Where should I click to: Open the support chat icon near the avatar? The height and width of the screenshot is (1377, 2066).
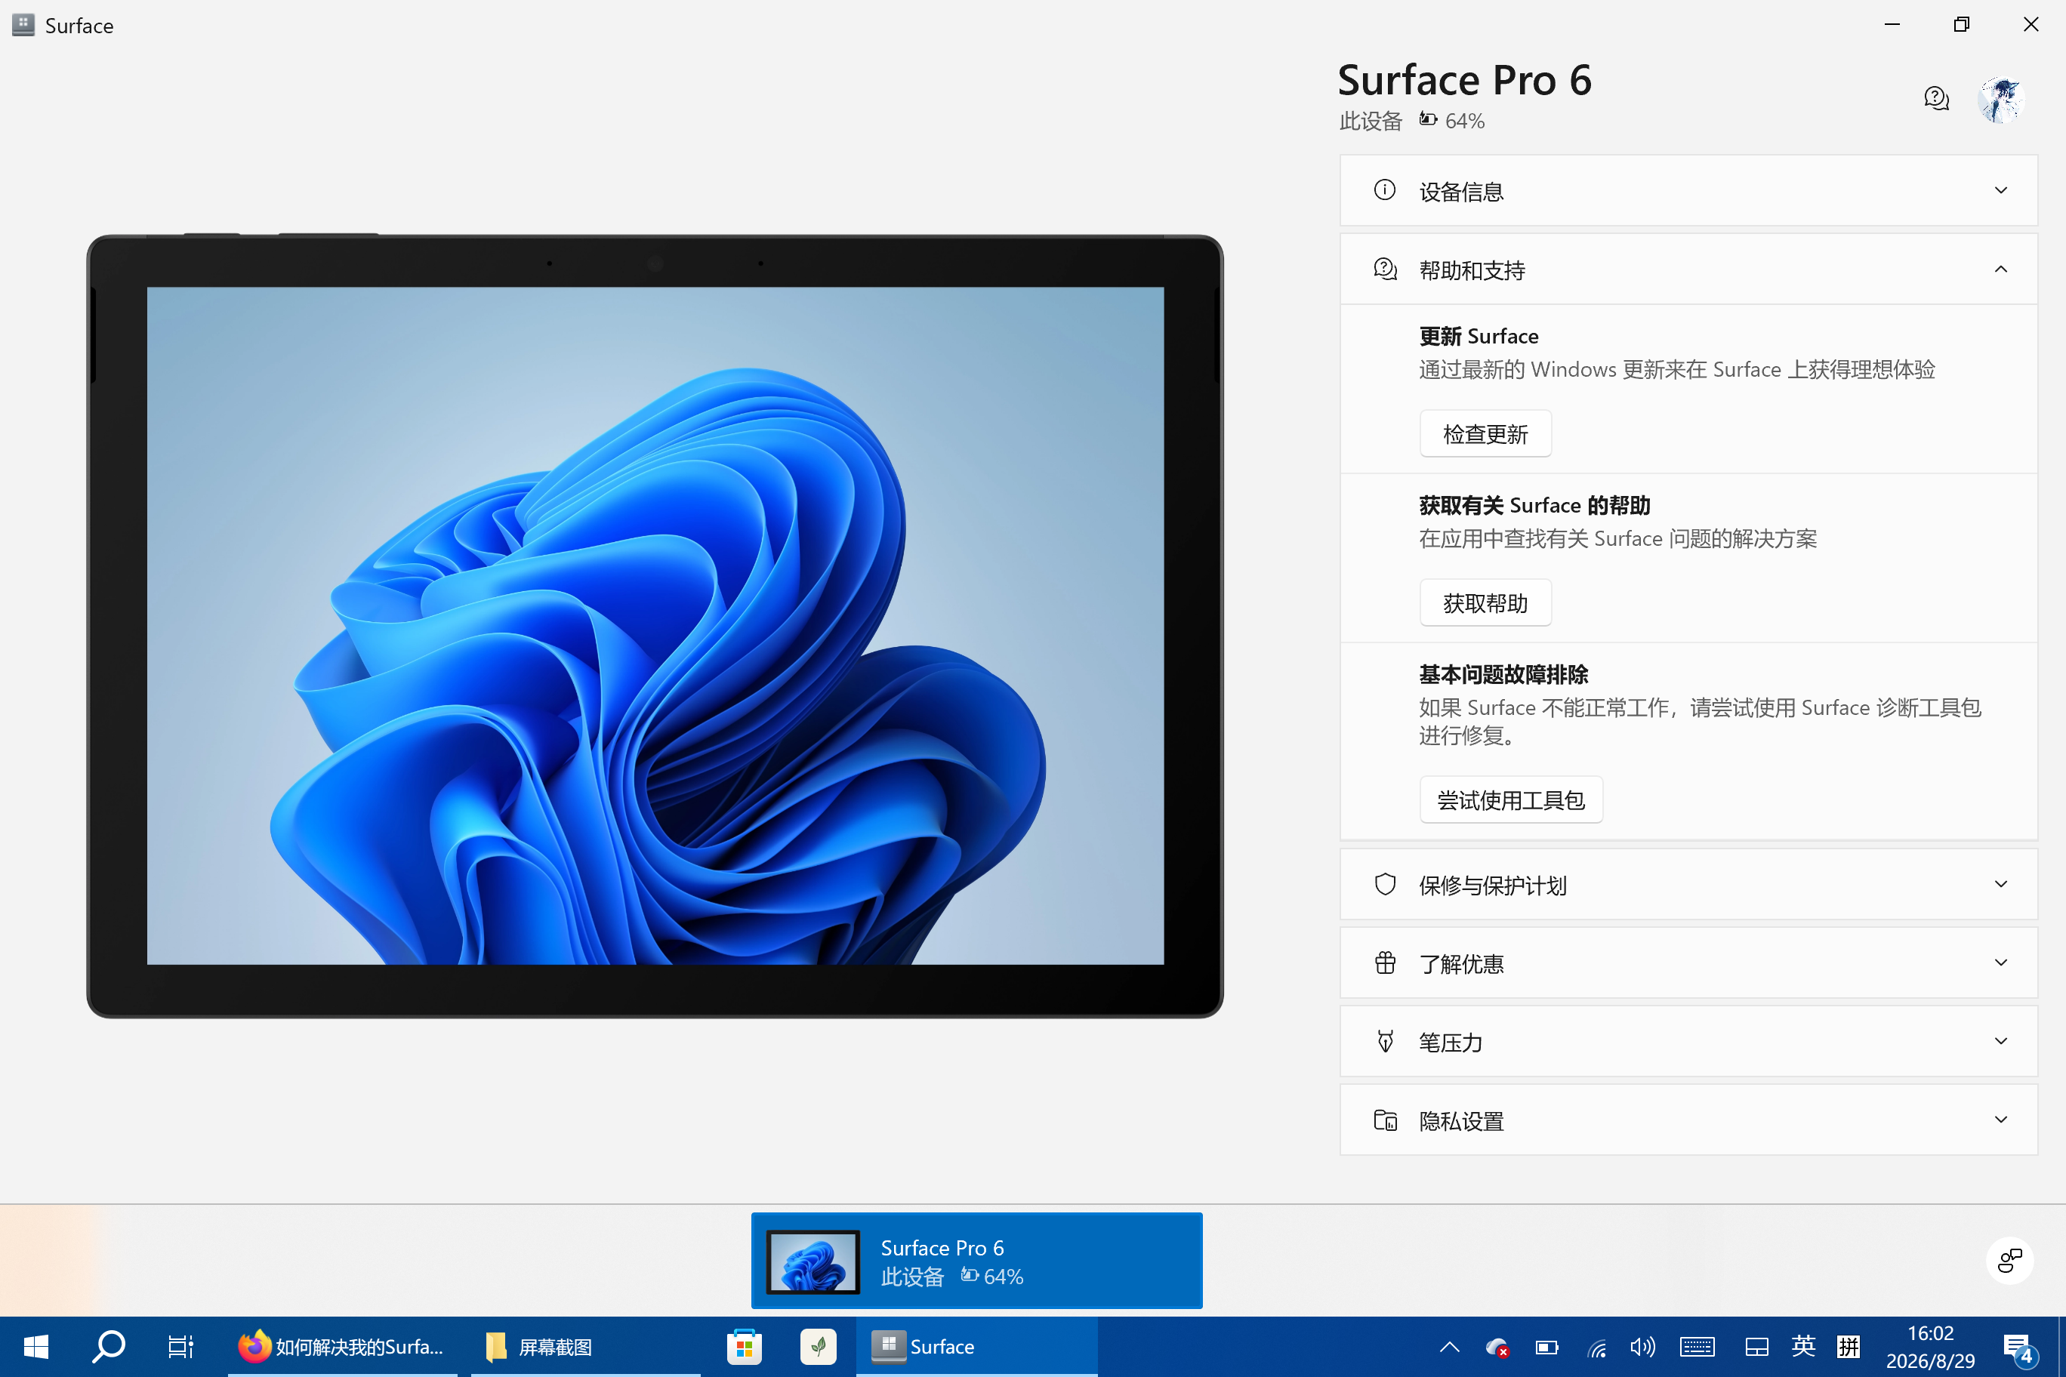point(1936,98)
